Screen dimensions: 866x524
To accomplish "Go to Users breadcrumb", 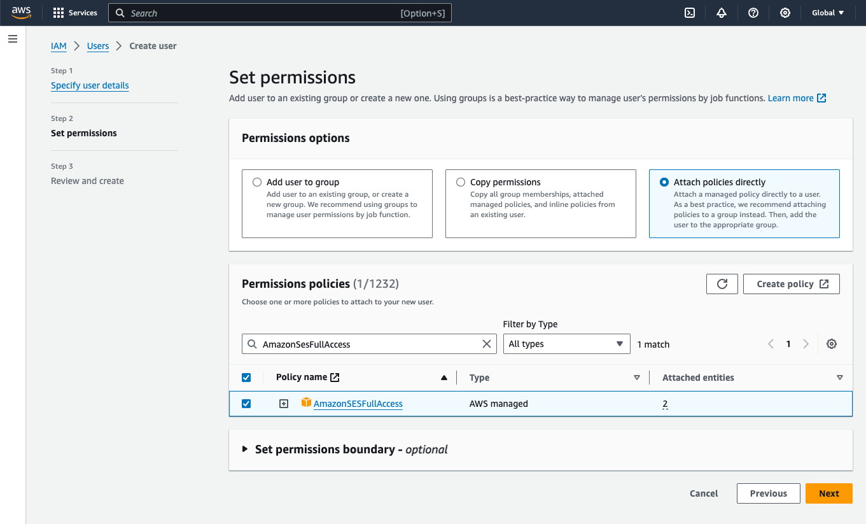I will (98, 46).
